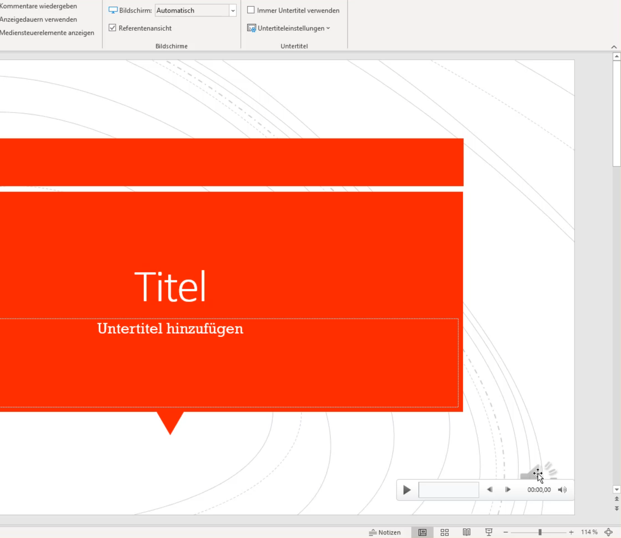Screen dimensions: 621x538
Task: Click audio seek progress bar
Action: 449,490
